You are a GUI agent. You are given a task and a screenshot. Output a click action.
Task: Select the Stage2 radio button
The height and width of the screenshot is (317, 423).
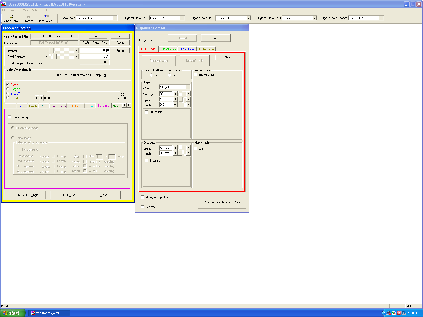(8, 89)
